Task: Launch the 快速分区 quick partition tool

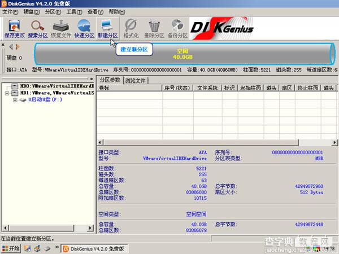Action: tap(84, 29)
